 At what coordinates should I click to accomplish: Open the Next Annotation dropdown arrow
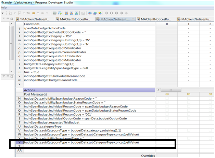point(15,13)
